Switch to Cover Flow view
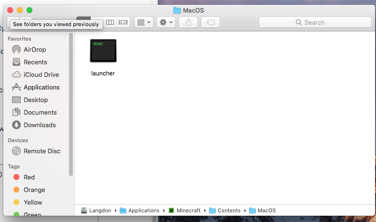376x222 pixels. [123, 22]
